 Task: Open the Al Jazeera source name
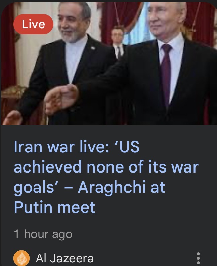click(65, 258)
